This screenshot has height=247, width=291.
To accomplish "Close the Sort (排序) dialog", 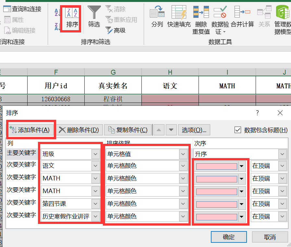I will 280,113.
